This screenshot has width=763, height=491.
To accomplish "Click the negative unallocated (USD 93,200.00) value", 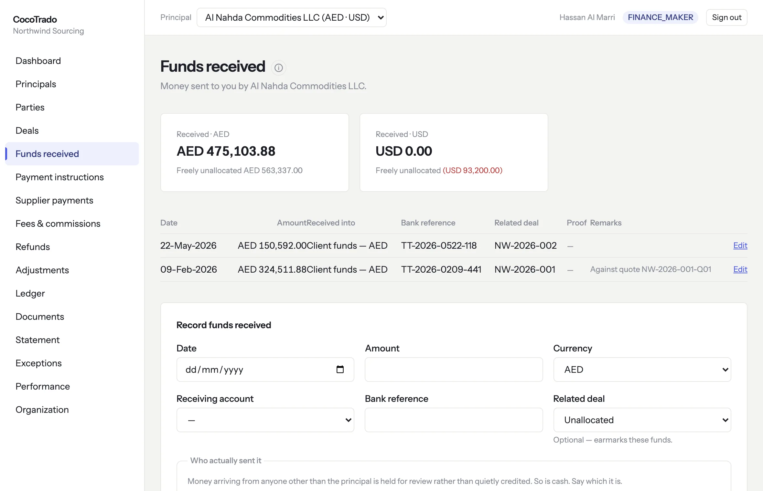I will pyautogui.click(x=472, y=170).
